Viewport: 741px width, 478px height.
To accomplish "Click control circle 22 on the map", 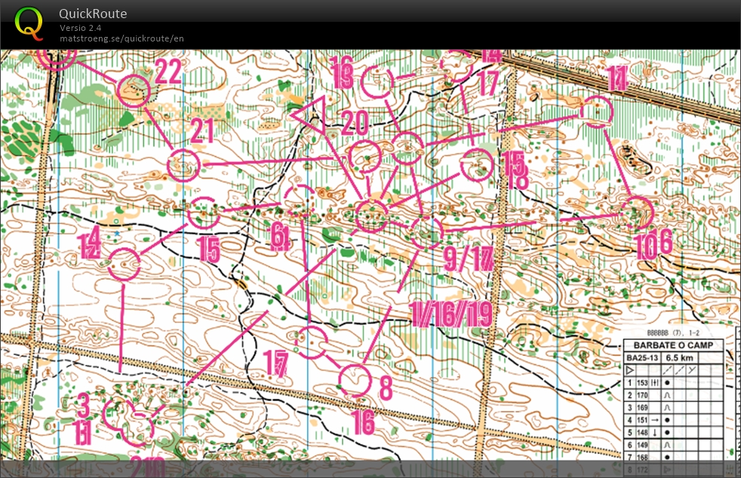I will 135,90.
